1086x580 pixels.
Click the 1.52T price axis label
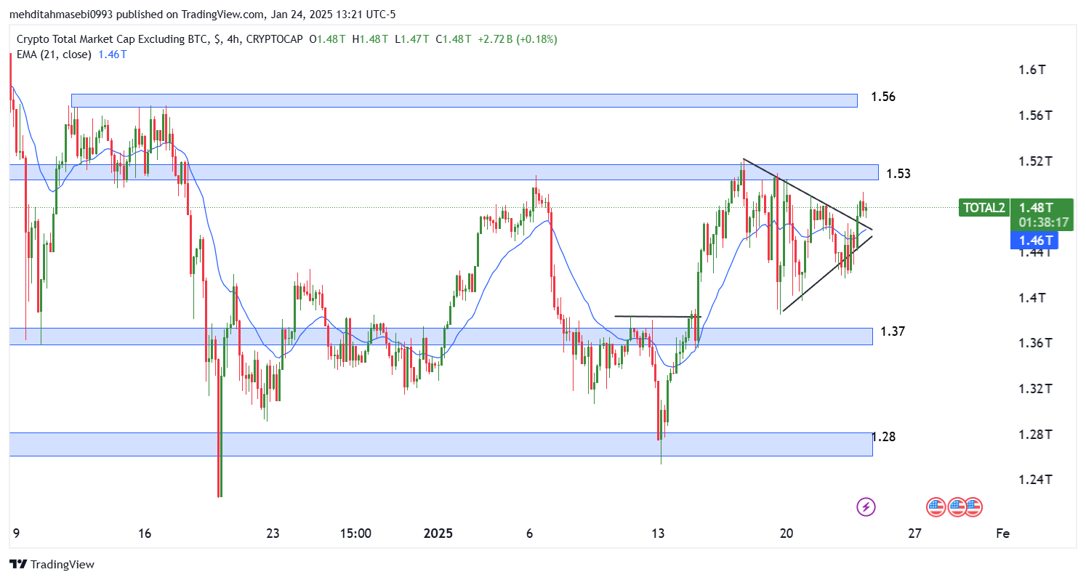[1035, 161]
